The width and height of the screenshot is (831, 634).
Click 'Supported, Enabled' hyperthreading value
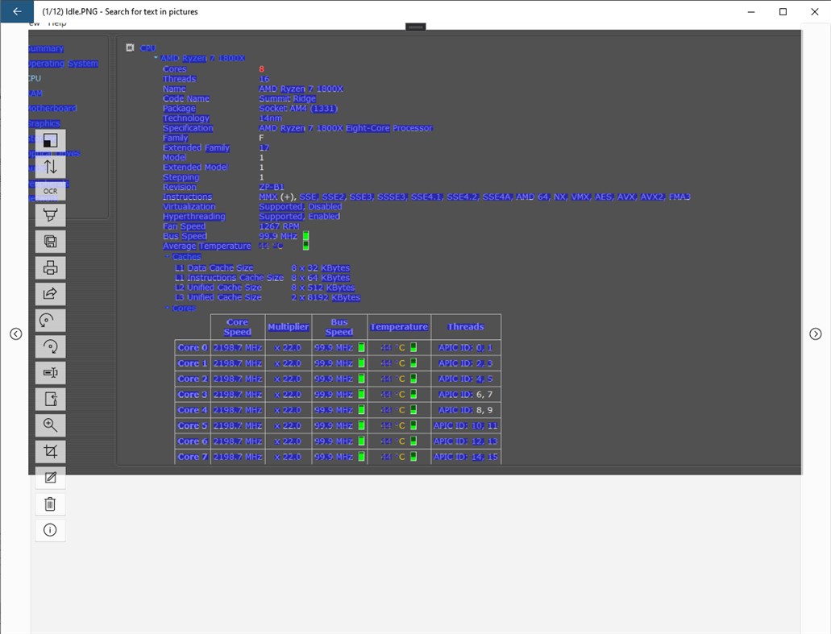[x=300, y=217]
